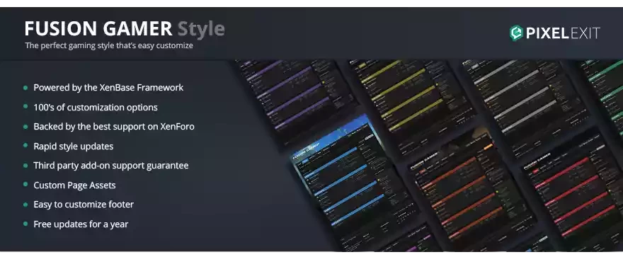Click the bullet next to customization options

[x=25, y=107]
